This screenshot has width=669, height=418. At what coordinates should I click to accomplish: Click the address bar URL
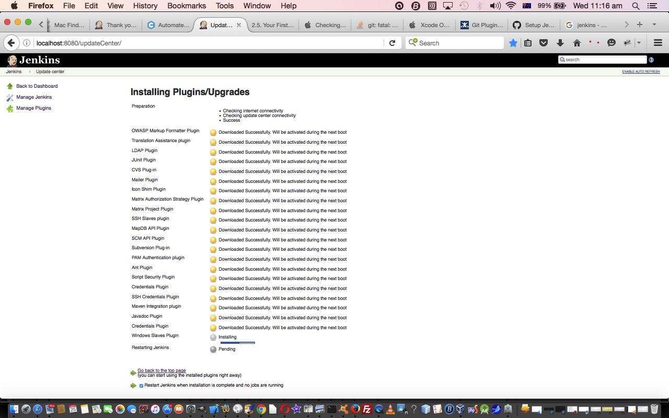(x=79, y=43)
